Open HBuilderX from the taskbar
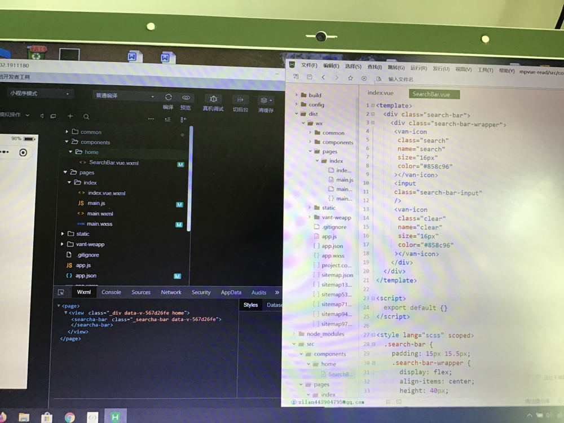The image size is (564, 423). pyautogui.click(x=115, y=417)
